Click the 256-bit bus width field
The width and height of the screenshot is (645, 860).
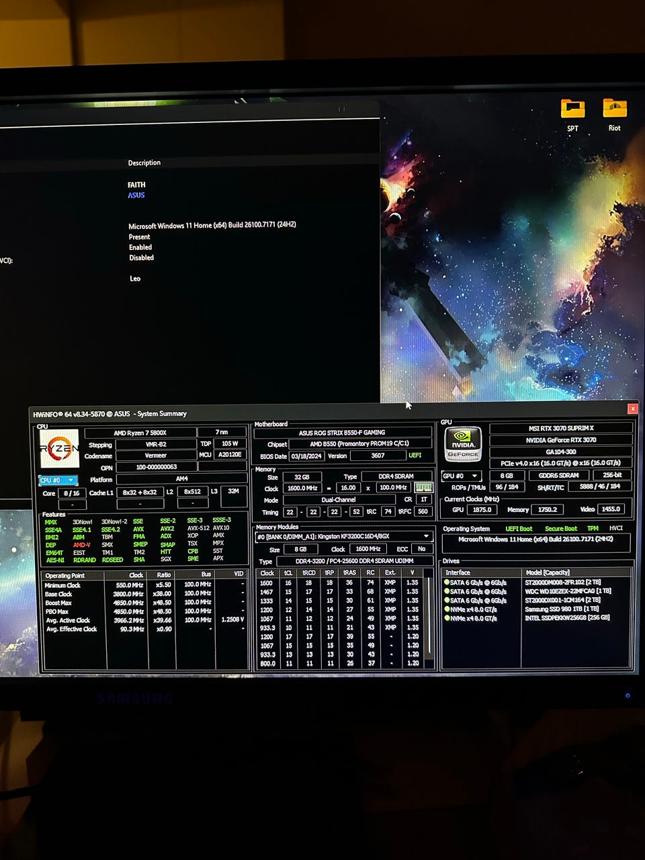[612, 475]
